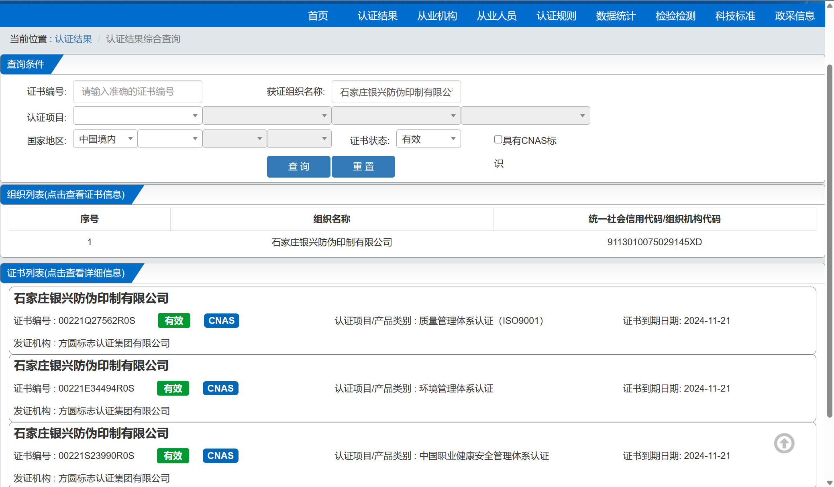
Task: Click the 查询条件 panel header
Action: [26, 64]
